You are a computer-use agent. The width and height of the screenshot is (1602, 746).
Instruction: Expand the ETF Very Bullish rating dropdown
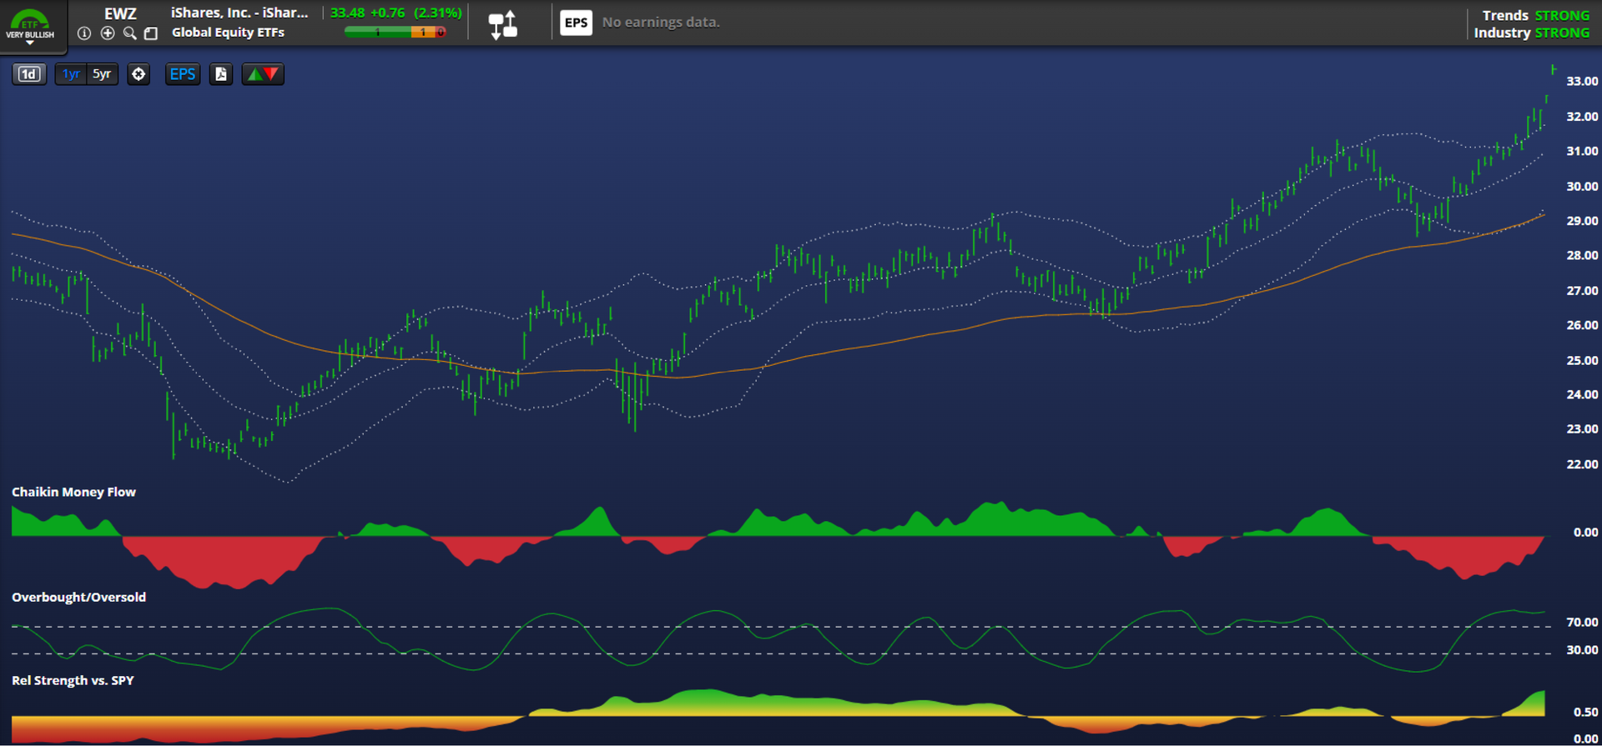point(30,42)
